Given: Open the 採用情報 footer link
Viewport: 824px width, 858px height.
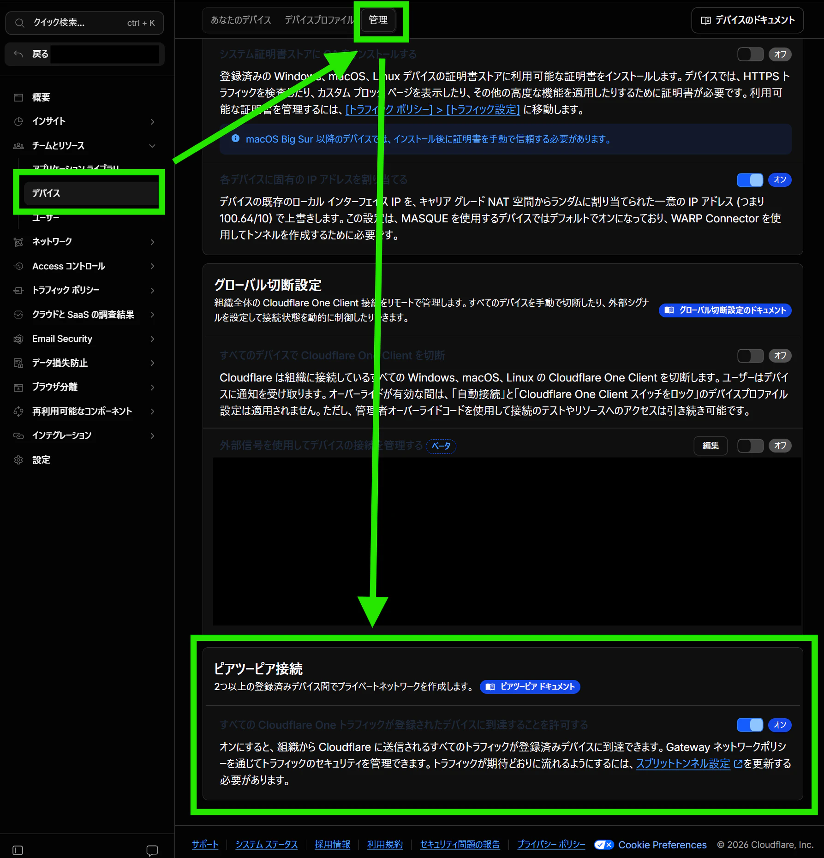Looking at the screenshot, I should (333, 845).
